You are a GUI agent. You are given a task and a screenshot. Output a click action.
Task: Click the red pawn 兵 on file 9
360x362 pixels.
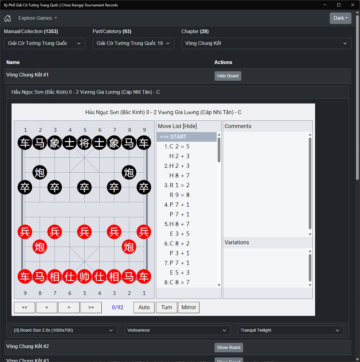pos(25,232)
